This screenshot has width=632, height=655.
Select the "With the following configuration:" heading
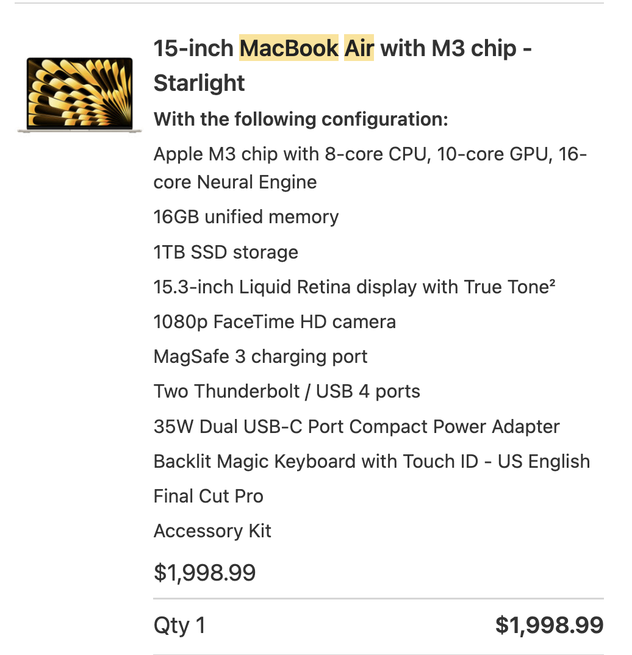(x=301, y=119)
